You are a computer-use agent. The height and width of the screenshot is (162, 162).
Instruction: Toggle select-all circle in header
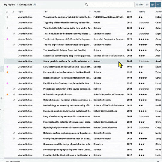(x=7, y=12)
